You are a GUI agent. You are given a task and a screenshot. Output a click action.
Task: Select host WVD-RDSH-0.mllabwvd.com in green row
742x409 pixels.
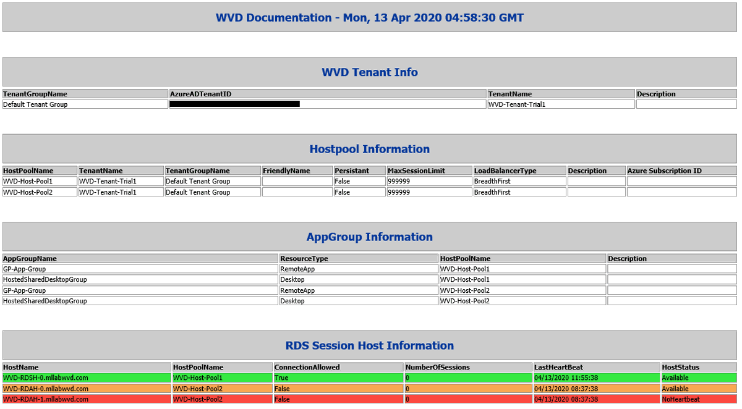click(x=87, y=377)
